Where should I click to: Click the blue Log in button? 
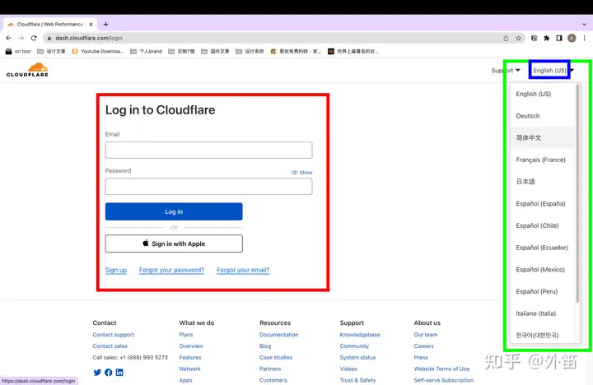(x=174, y=211)
